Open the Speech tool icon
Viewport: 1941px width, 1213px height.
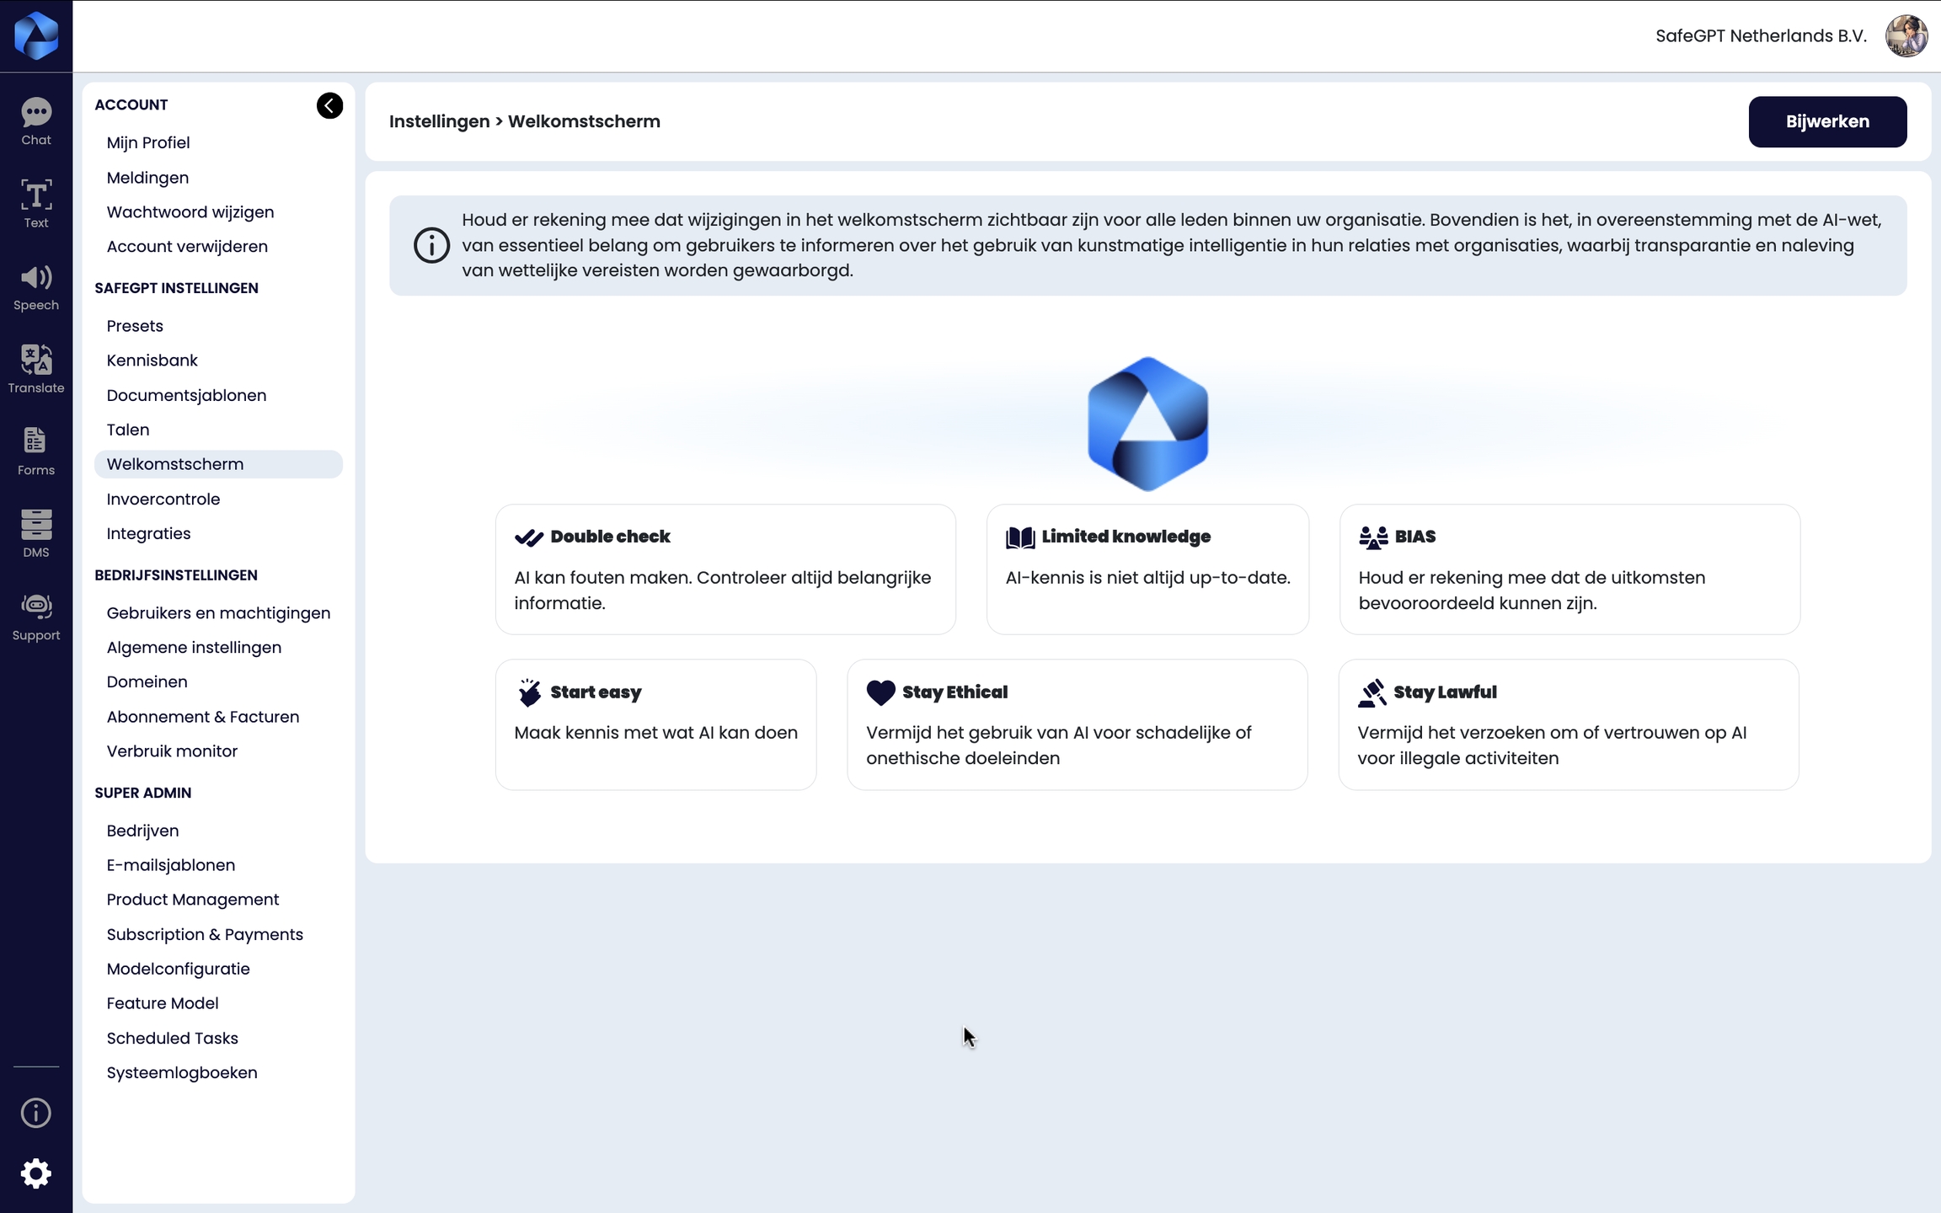(36, 286)
